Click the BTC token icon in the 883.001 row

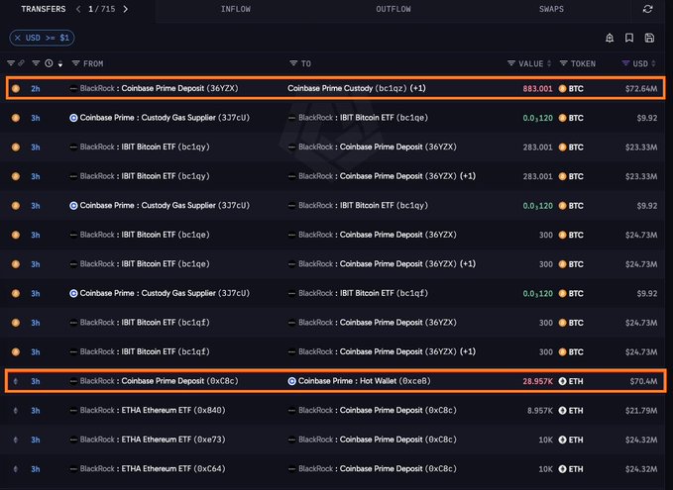pos(562,89)
